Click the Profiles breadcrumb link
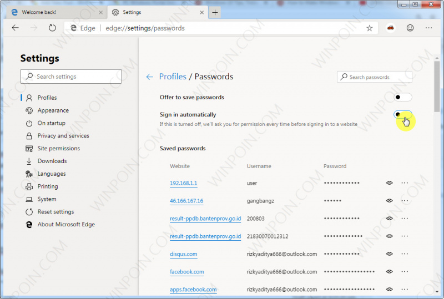This screenshot has height=299, width=444. (173, 77)
